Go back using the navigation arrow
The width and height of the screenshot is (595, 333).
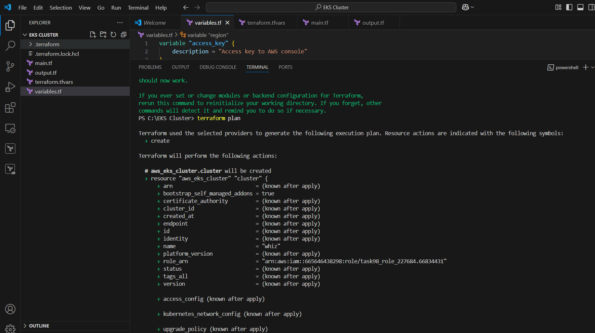click(186, 7)
